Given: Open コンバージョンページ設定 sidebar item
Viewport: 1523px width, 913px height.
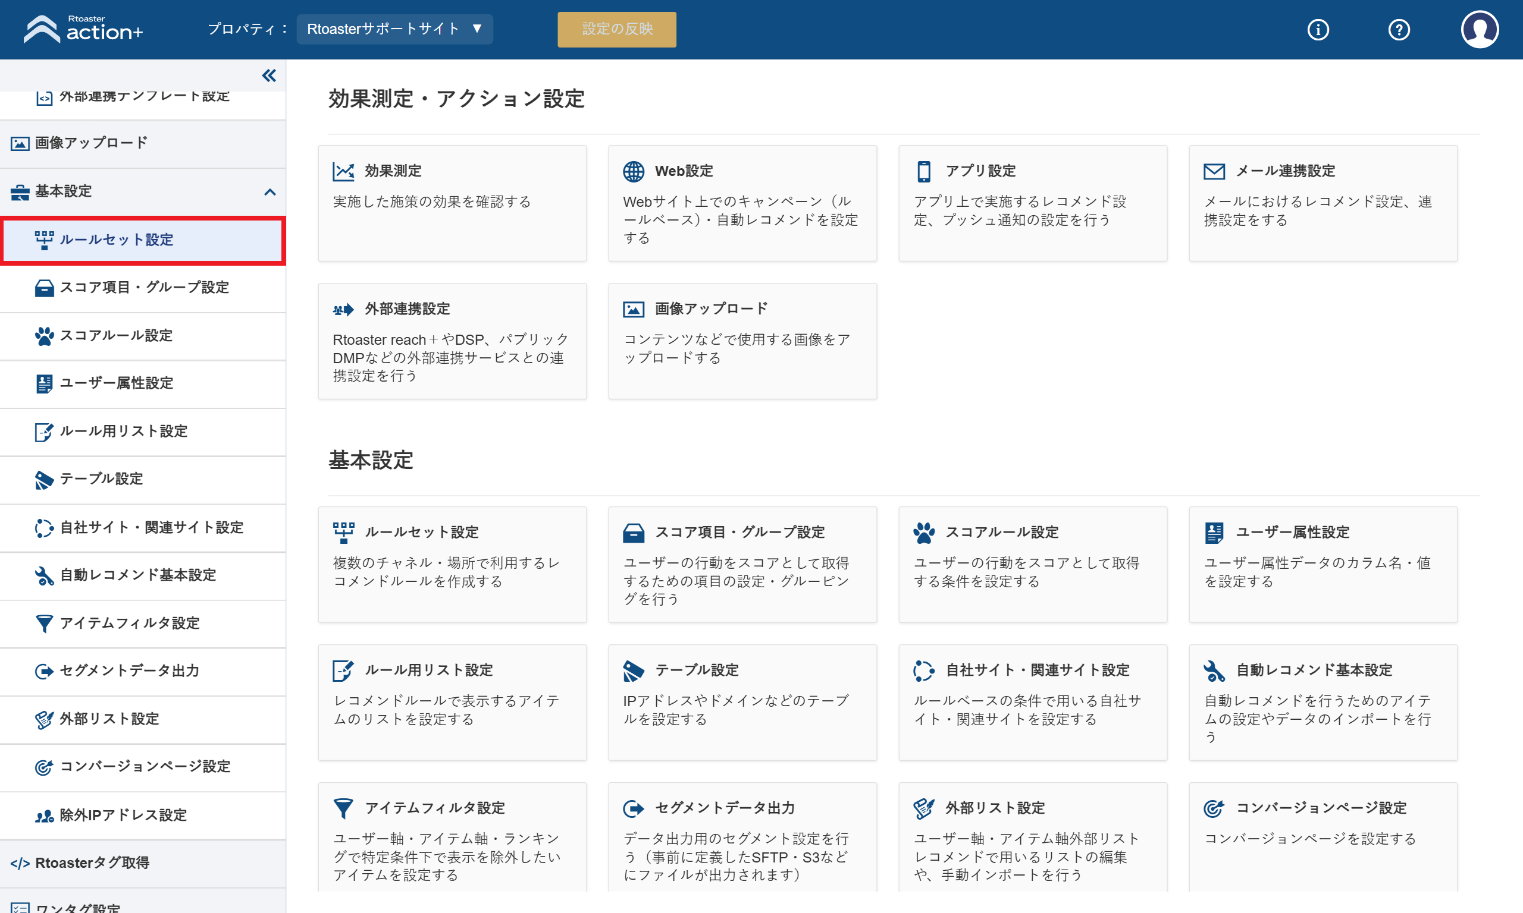Looking at the screenshot, I should tap(143, 767).
